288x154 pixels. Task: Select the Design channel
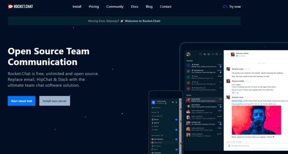click(204, 65)
